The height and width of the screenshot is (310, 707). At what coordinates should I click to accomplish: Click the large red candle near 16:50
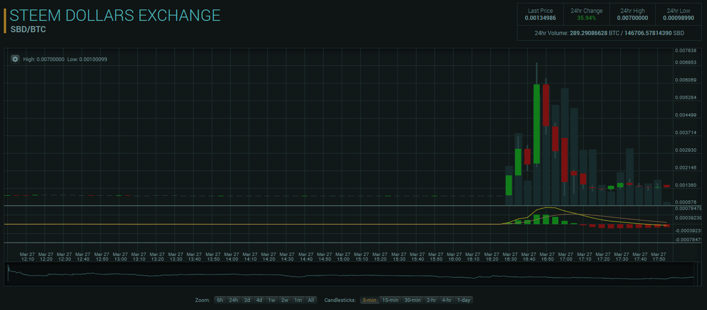(x=546, y=105)
